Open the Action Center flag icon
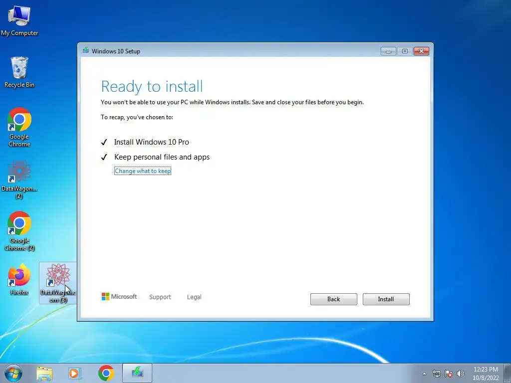The image size is (511, 383). click(x=449, y=374)
